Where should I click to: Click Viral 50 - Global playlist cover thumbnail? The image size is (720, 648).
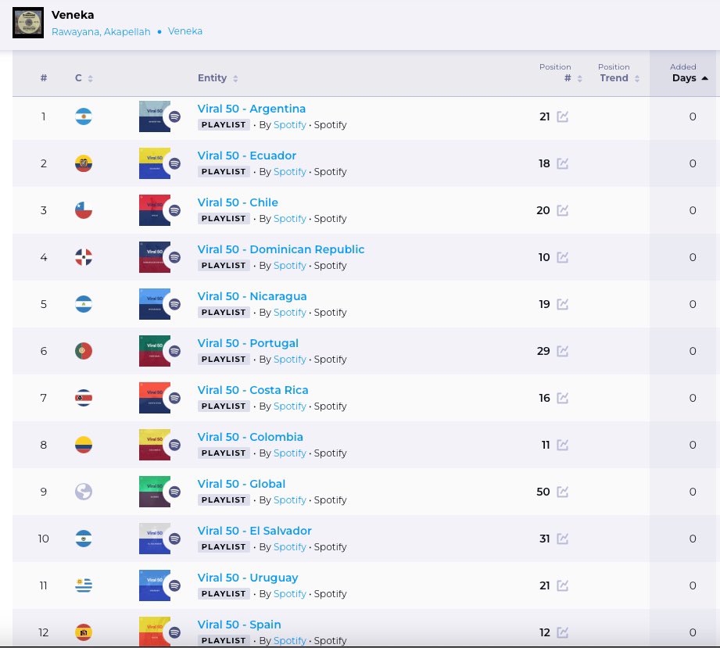(x=155, y=492)
